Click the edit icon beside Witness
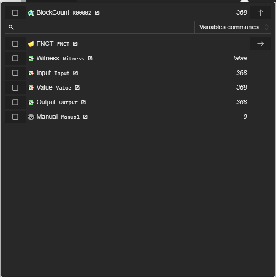This screenshot has width=276, height=277. click(90, 59)
